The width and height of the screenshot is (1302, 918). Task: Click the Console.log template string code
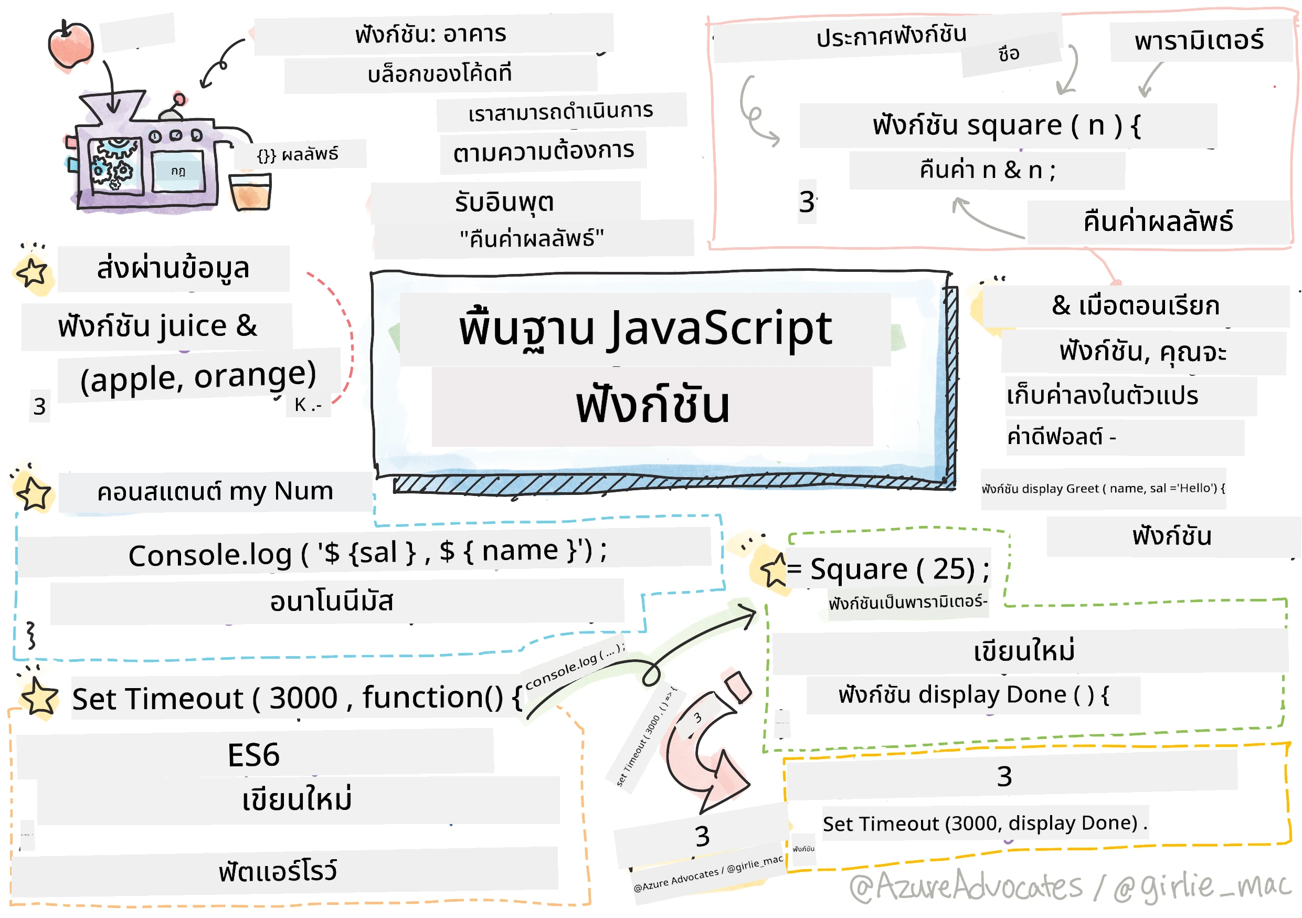[x=367, y=553]
